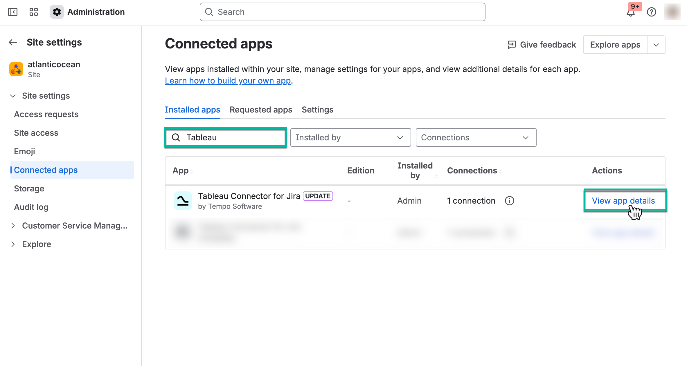Click inside the Tableau search field

coord(229,137)
